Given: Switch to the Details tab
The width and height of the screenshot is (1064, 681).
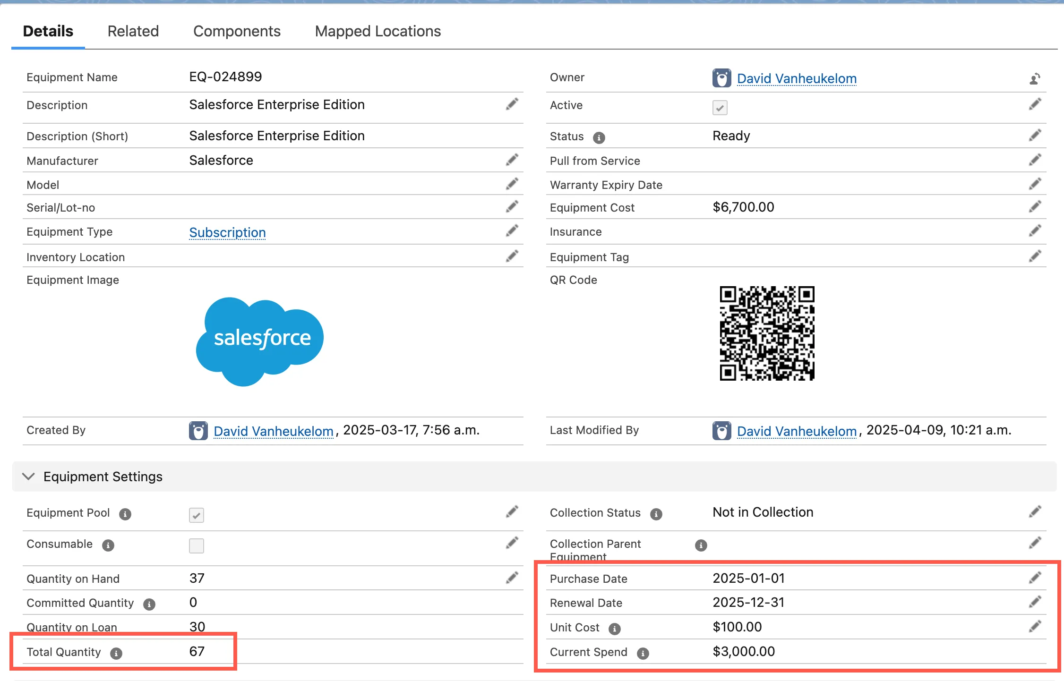Looking at the screenshot, I should click(x=48, y=31).
